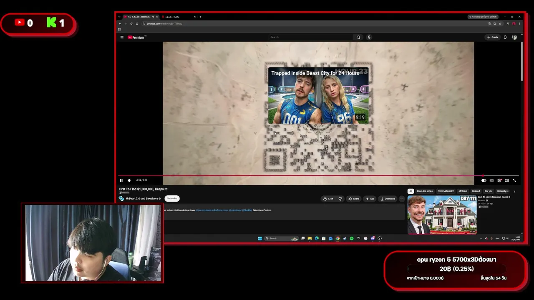This screenshot has height=300, width=534.
Task: Open a new browser tab
Action: pyautogui.click(x=200, y=17)
